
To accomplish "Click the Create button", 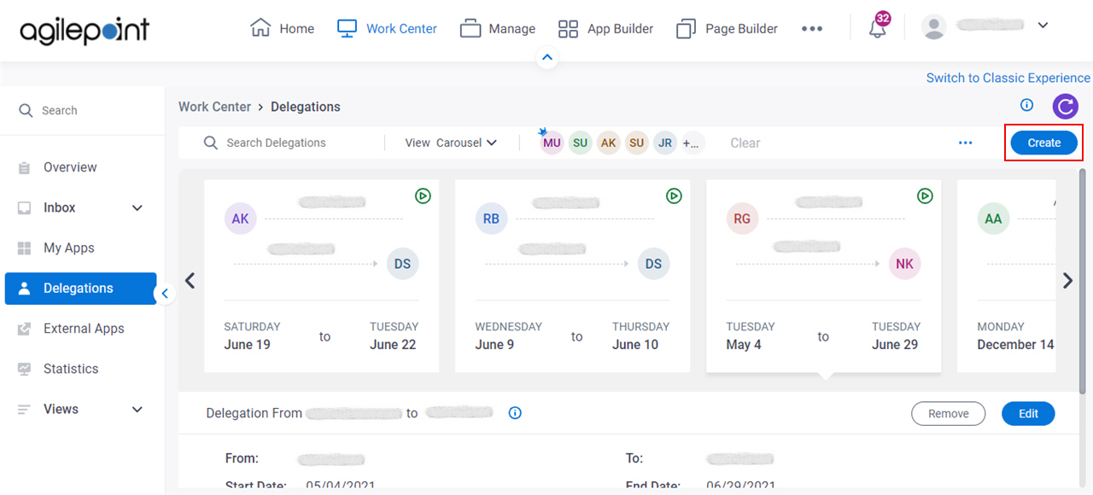I will point(1043,143).
